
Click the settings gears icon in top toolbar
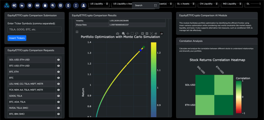click(14, 5)
